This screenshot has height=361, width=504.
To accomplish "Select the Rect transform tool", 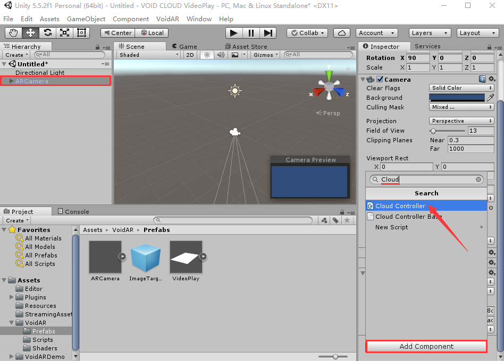I will coord(81,33).
